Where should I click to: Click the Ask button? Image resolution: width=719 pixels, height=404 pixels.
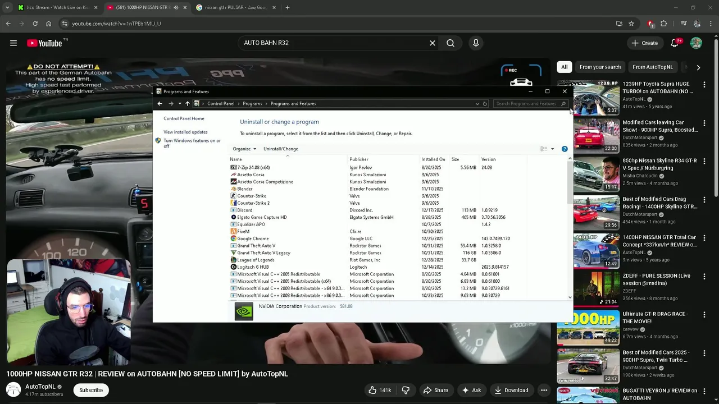(x=471, y=390)
